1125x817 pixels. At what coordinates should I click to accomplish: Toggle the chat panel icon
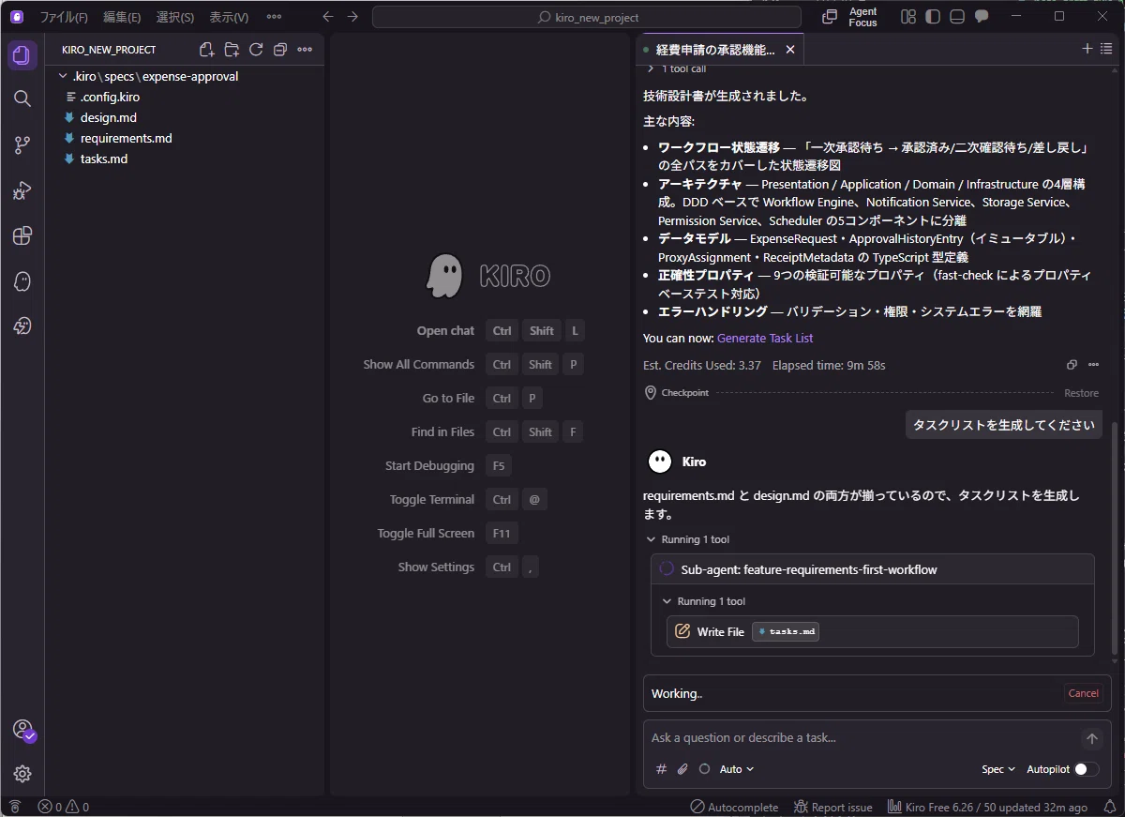tap(982, 17)
